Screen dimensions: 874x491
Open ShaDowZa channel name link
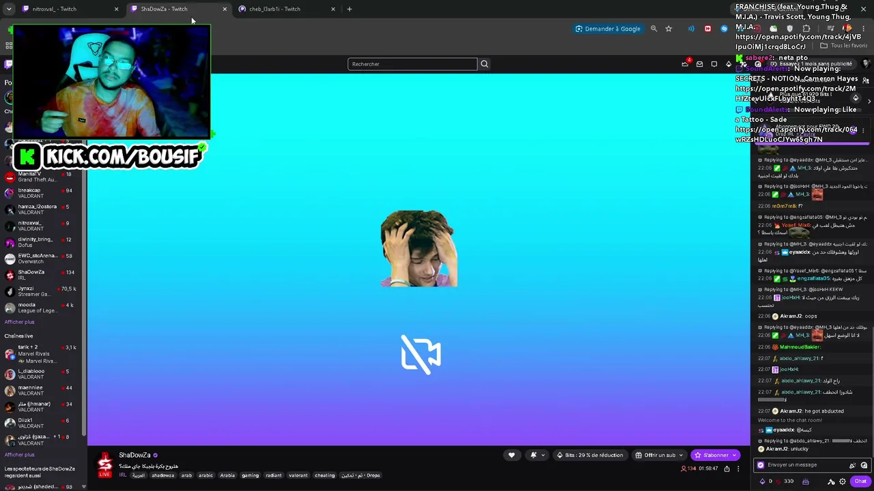135,455
